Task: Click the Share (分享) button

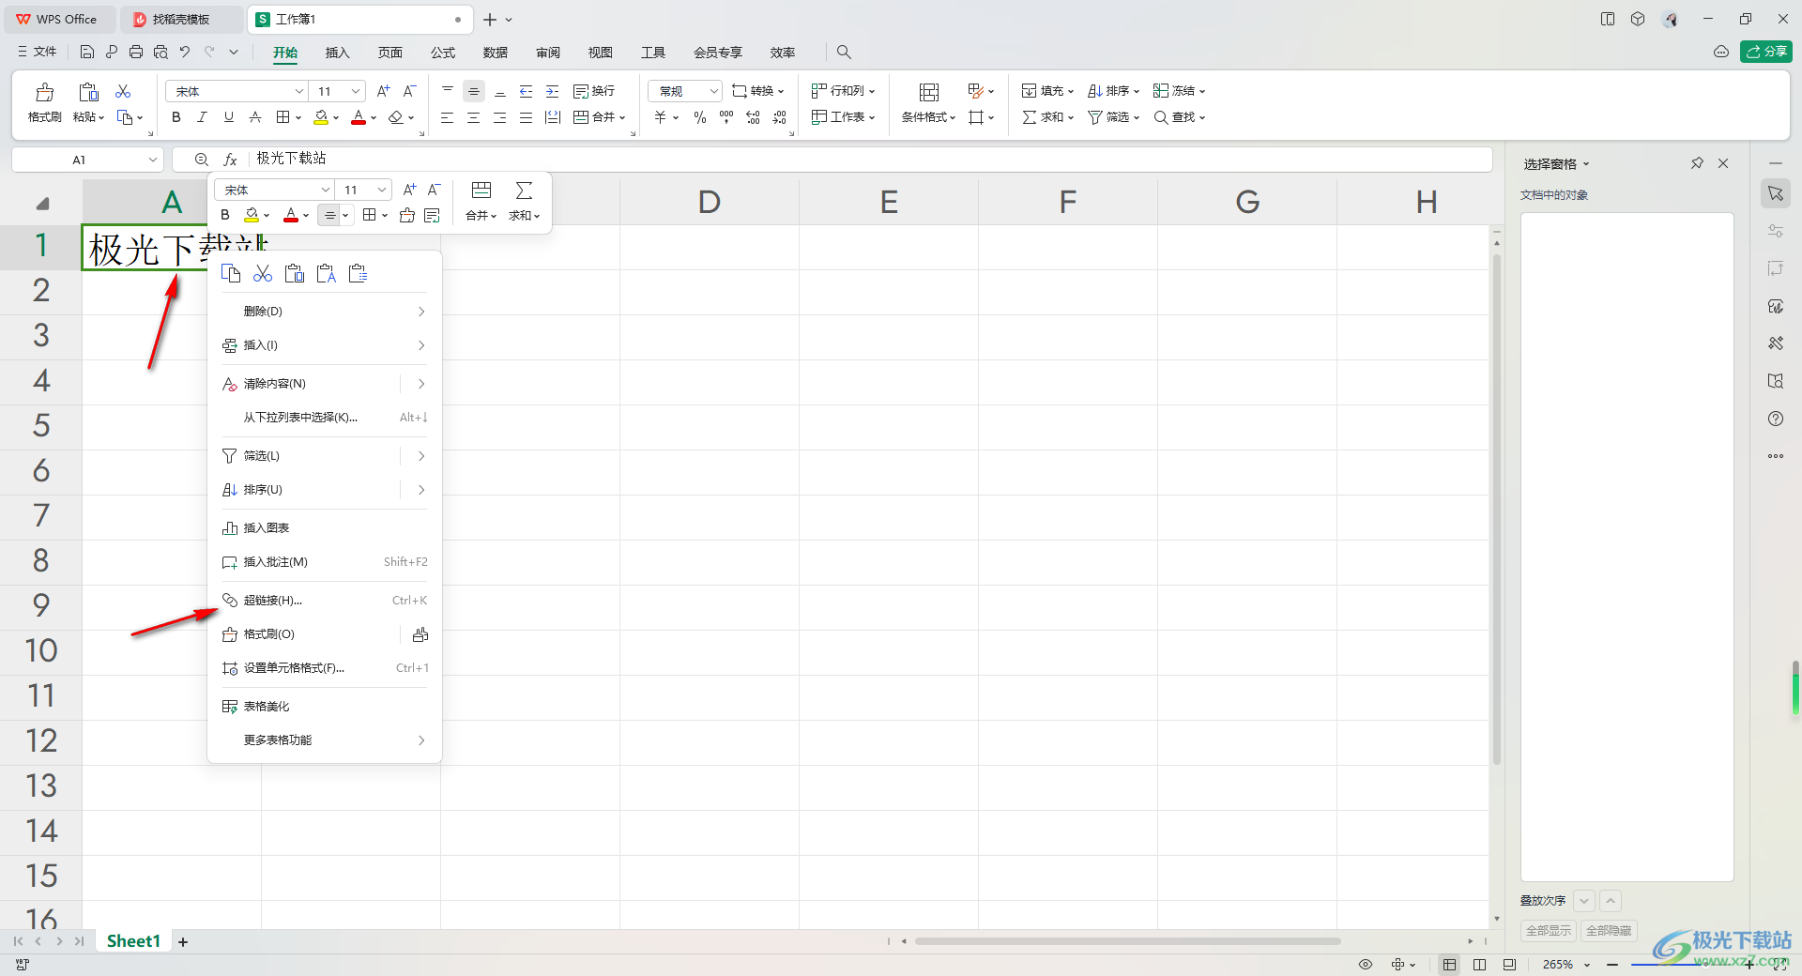Action: (x=1766, y=52)
